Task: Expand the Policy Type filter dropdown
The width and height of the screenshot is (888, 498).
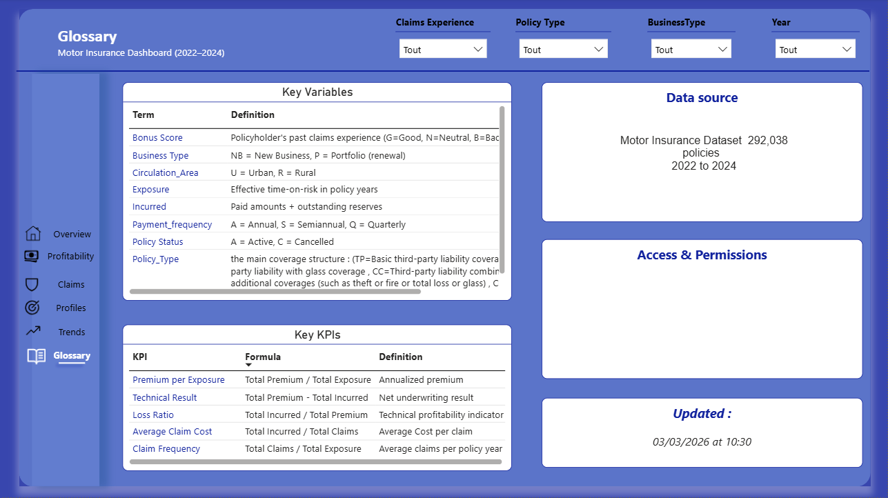Action: tap(563, 49)
